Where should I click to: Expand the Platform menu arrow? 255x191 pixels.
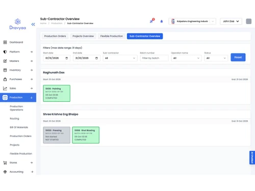32,52
